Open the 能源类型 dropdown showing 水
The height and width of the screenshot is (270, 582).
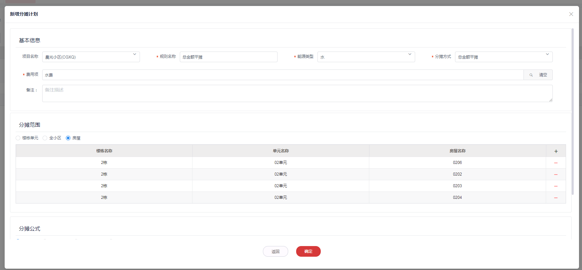point(366,57)
